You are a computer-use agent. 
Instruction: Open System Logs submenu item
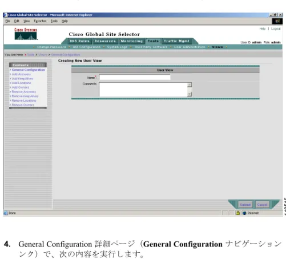tap(117, 47)
